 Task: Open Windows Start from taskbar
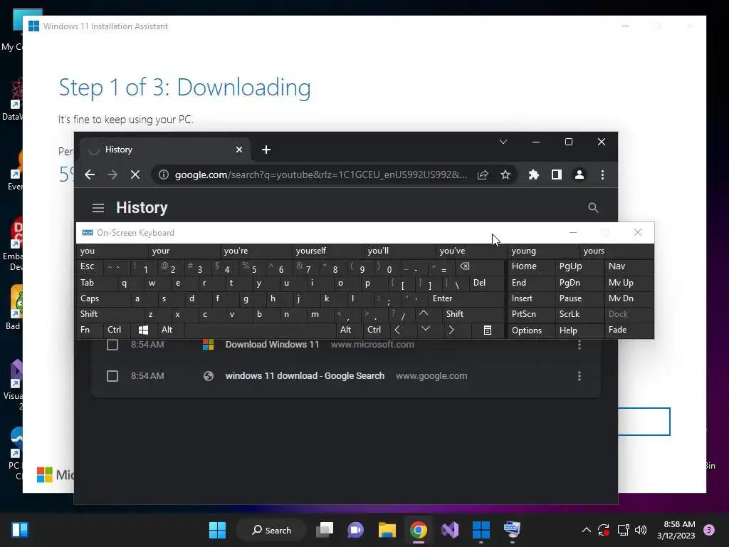point(217,530)
